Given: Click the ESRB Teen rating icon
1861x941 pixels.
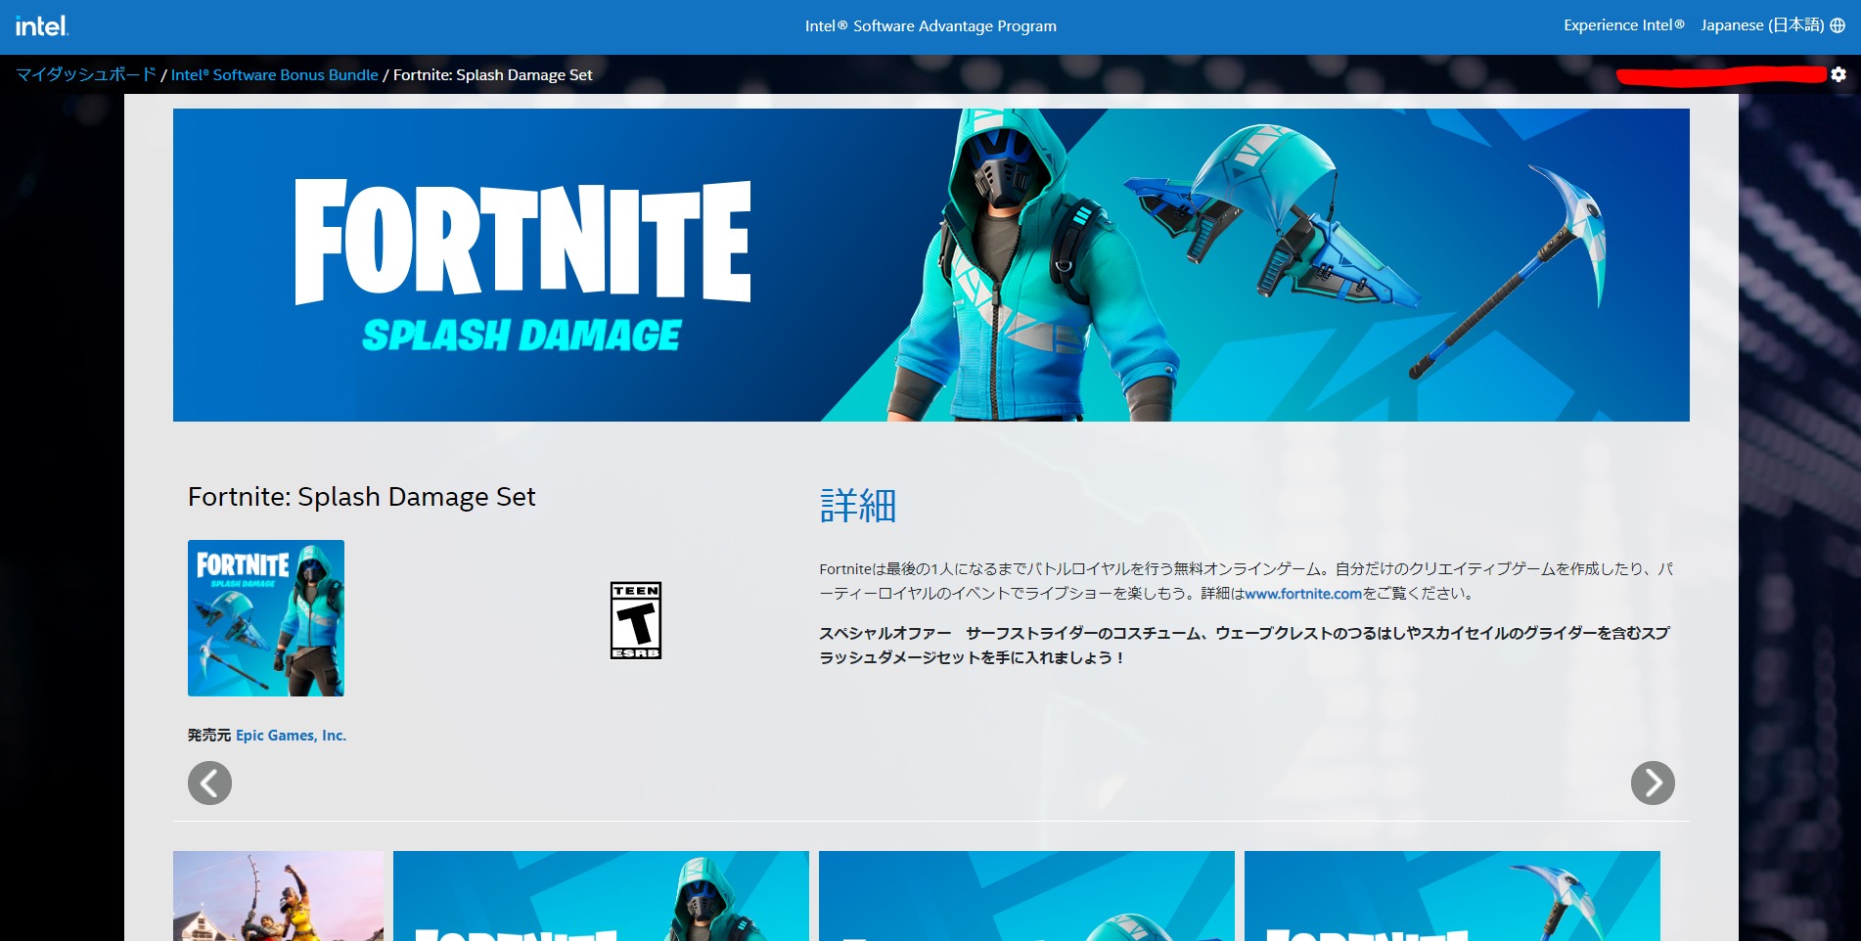Looking at the screenshot, I should point(636,620).
